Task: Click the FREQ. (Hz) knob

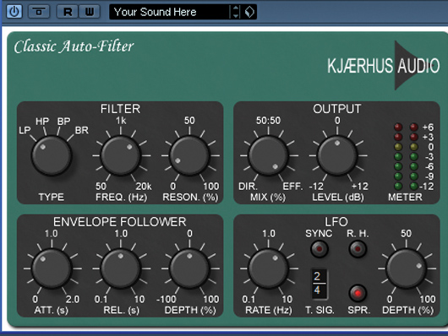Action: [x=121, y=155]
